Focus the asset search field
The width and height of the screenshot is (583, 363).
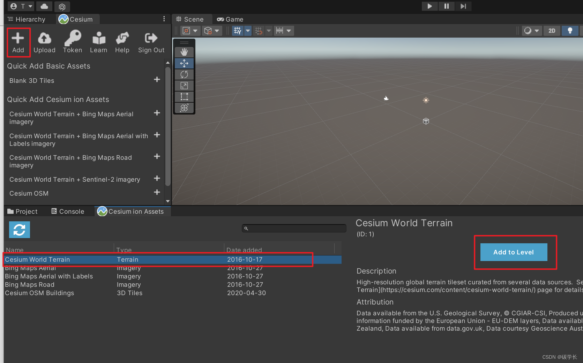click(x=294, y=228)
